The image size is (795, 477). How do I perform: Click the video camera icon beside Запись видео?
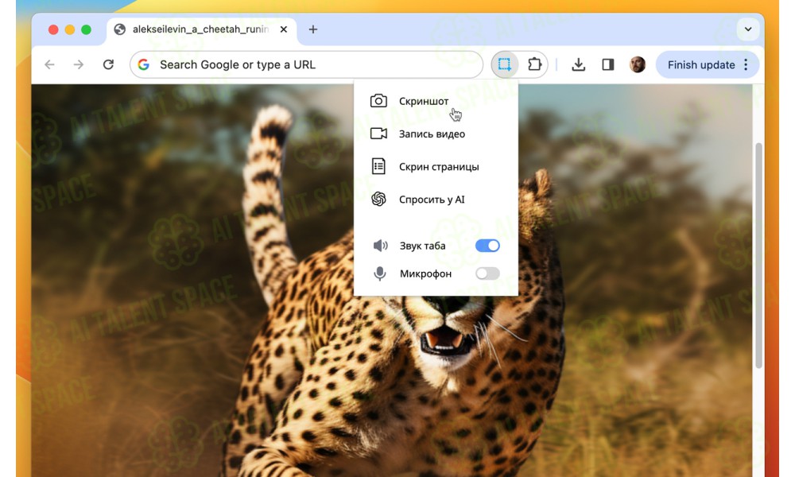[378, 134]
